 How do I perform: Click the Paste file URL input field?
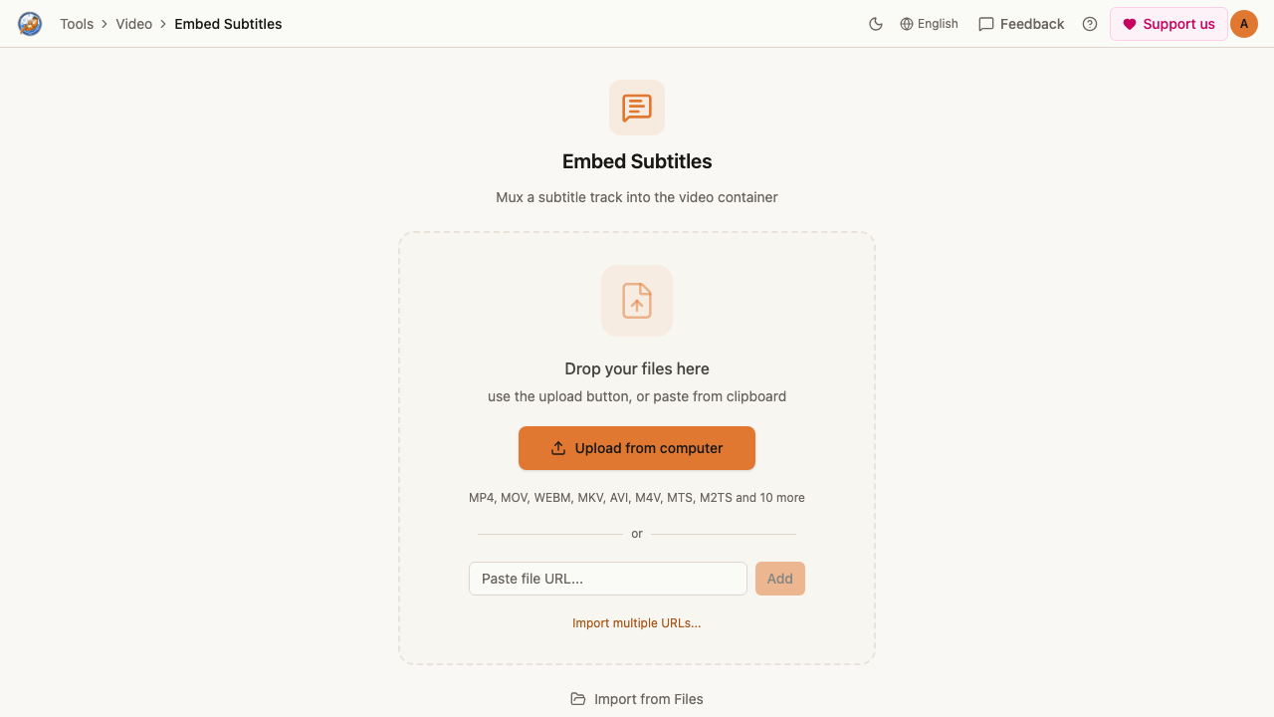point(608,579)
